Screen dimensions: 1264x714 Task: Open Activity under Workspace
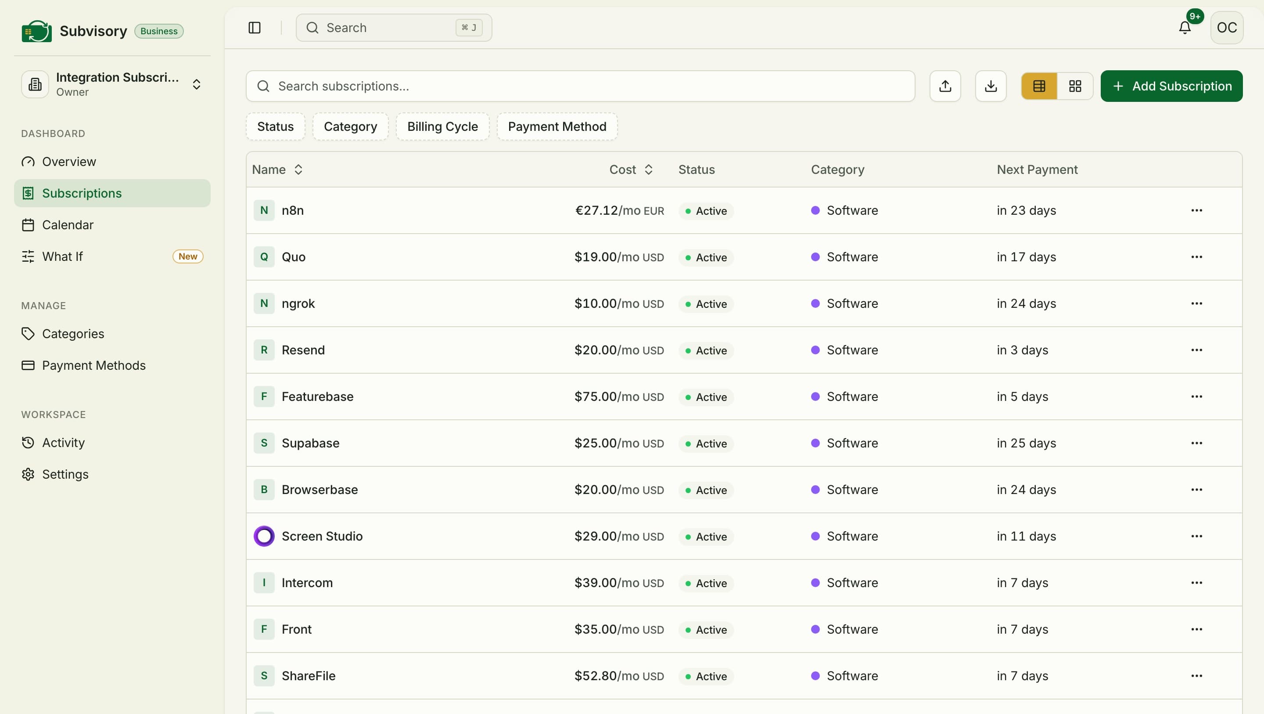[x=112, y=443]
